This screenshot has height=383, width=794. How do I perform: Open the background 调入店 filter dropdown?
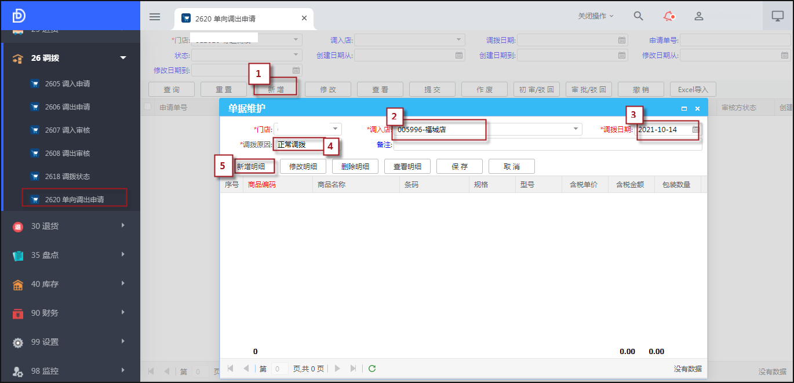click(x=459, y=40)
